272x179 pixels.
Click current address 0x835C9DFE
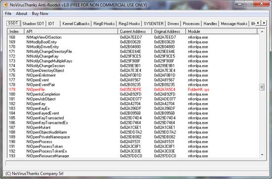pyautogui.click(x=131, y=89)
